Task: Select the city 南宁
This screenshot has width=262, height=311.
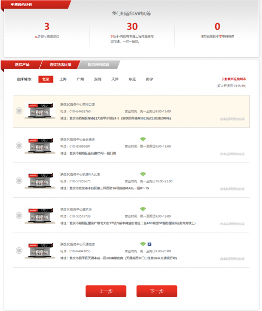Action: pyautogui.click(x=149, y=79)
